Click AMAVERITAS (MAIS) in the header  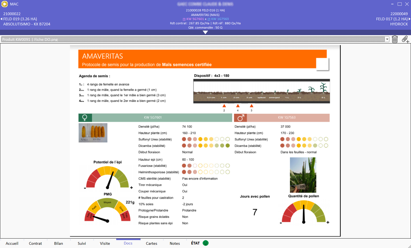click(205, 15)
